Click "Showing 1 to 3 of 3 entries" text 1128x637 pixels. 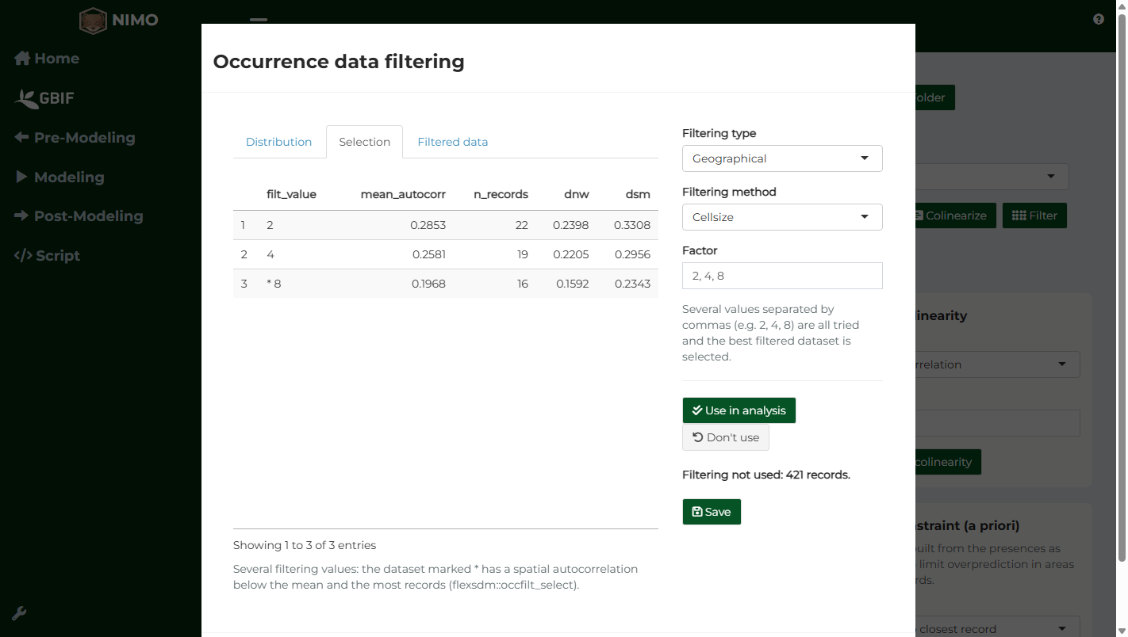[x=305, y=545]
